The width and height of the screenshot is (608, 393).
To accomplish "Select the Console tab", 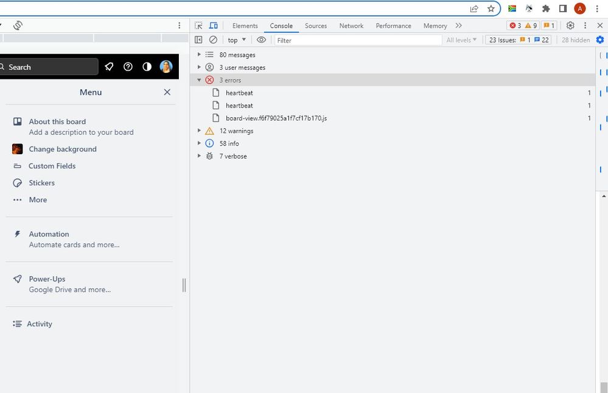I will [x=281, y=26].
